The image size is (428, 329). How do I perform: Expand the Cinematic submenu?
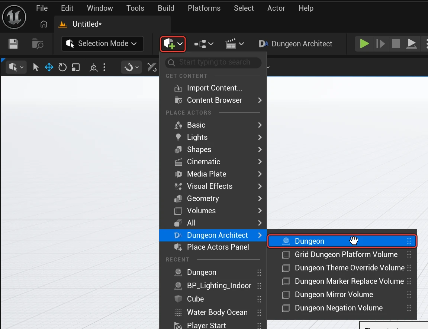(213, 162)
